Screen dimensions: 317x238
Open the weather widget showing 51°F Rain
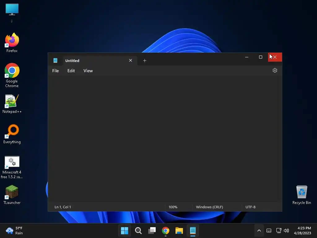[x=14, y=231]
